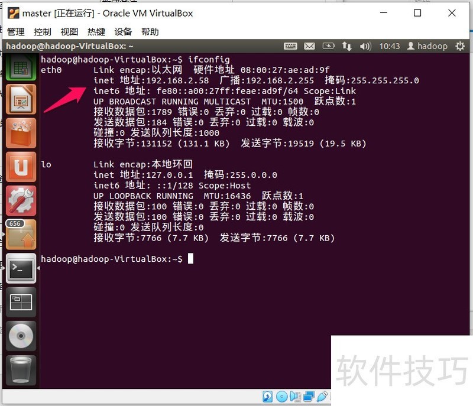Screen dimensions: 473x406
Task: Open the network arrows indicator menu
Action: pyautogui.click(x=346, y=46)
